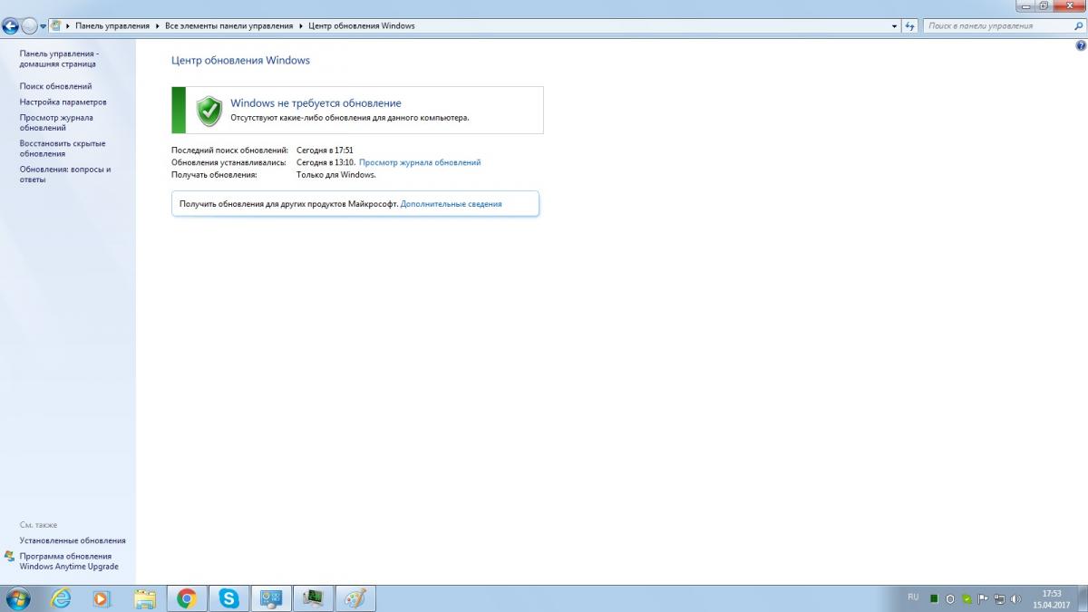Click the Show desktop button
Viewport: 1088px width, 612px height.
pos(1082,598)
